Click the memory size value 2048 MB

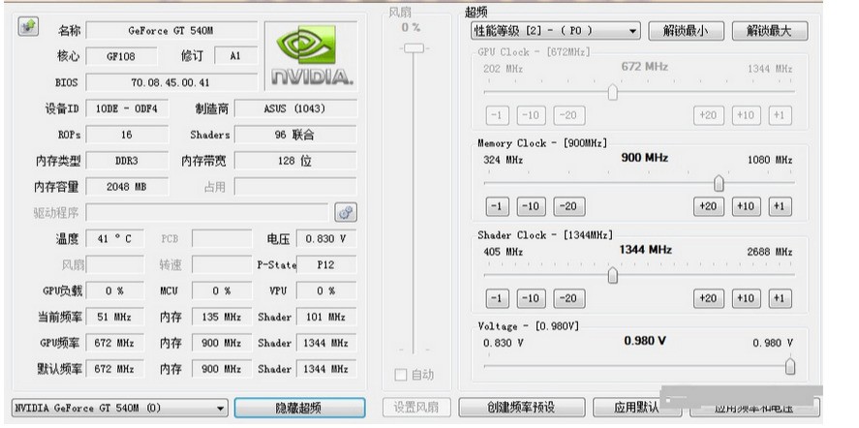click(127, 187)
